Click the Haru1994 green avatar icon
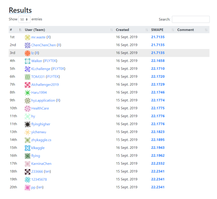The image size is (217, 199). pyautogui.click(x=28, y=93)
